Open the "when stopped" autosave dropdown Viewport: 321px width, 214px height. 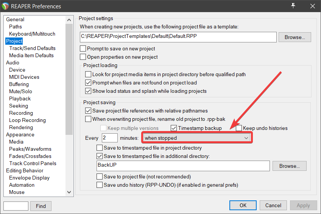pyautogui.click(x=197, y=138)
